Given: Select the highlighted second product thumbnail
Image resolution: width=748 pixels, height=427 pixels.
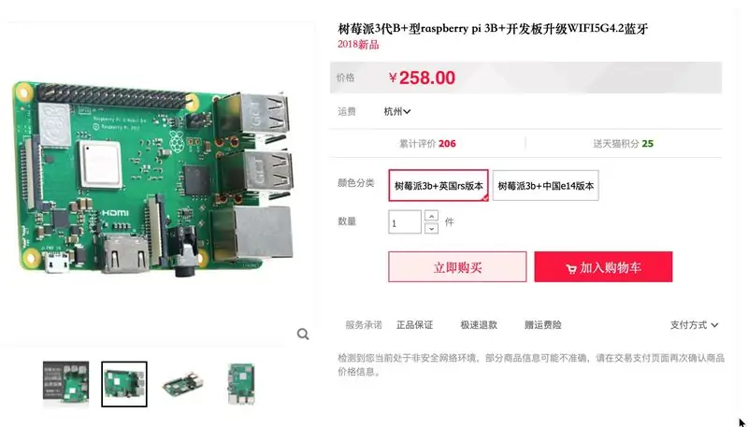Looking at the screenshot, I should point(124,384).
